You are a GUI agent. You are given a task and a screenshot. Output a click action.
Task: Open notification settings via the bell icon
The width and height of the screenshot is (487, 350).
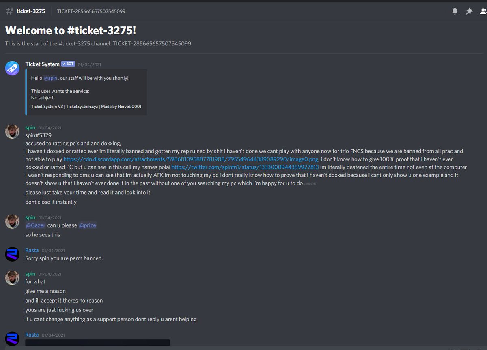click(455, 11)
